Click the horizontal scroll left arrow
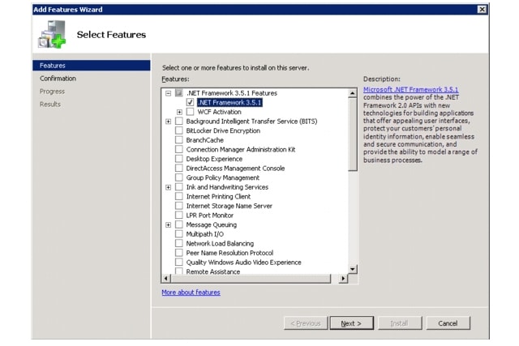519x346 pixels. click(x=166, y=279)
